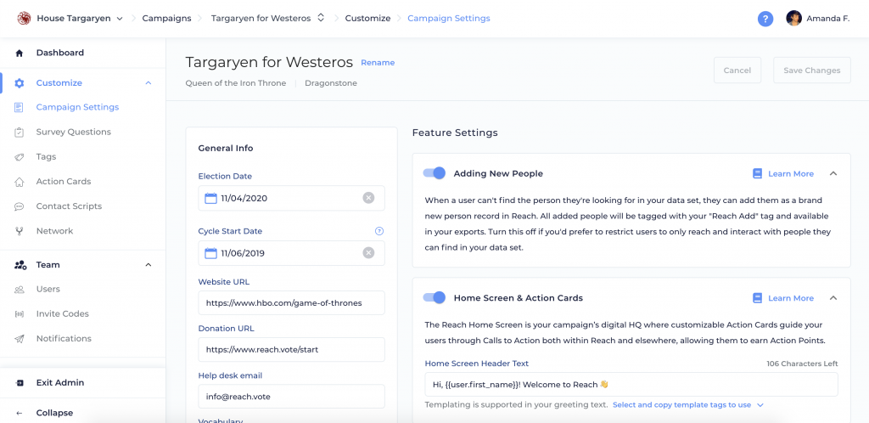The image size is (869, 423).
Task: Click the Save Changes button
Action: tap(812, 70)
